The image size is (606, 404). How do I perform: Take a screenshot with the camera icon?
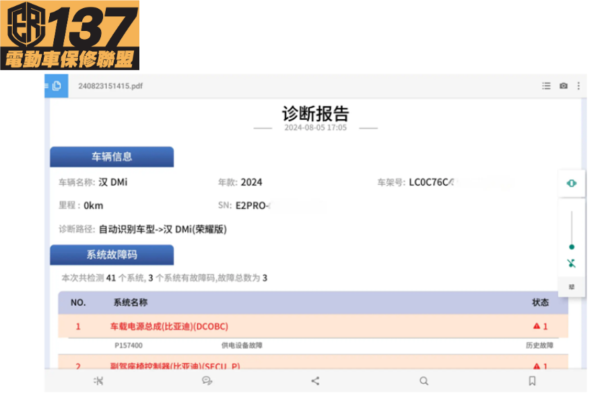point(564,86)
